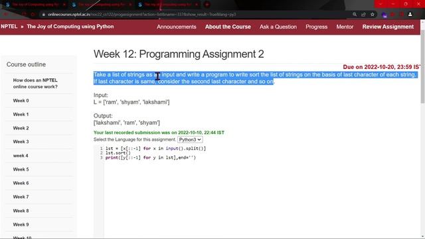Viewport: 425px width, 239px height.
Task: Switch to the second browser tab
Action: pyautogui.click(x=102, y=5)
